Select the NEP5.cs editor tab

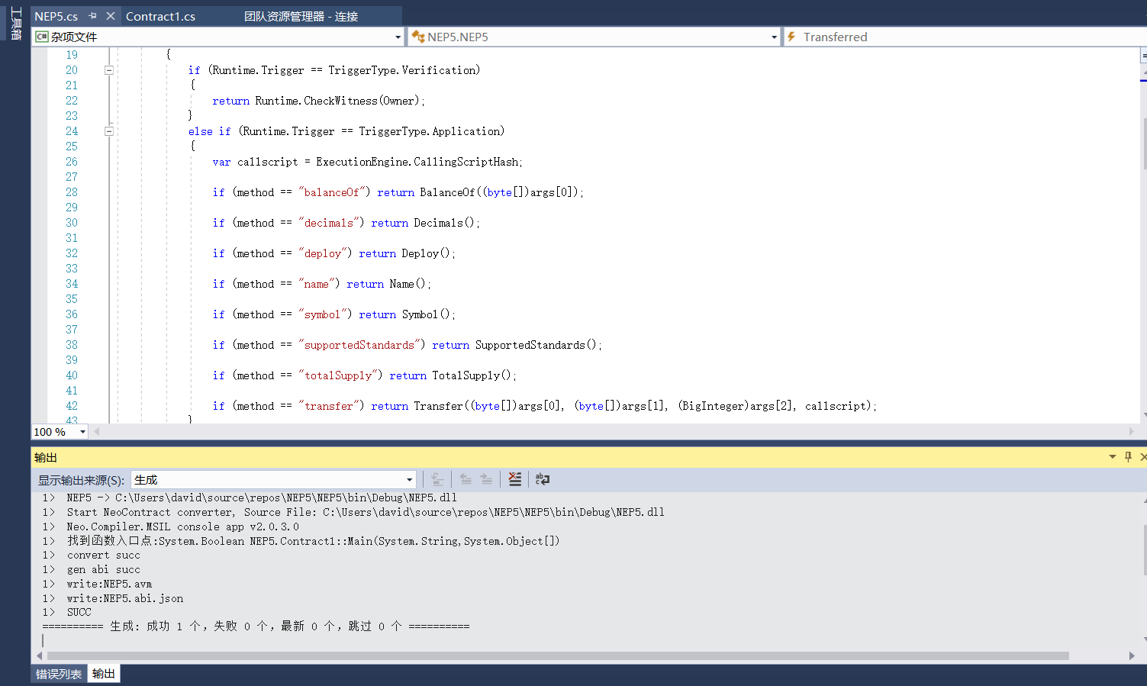pos(56,16)
